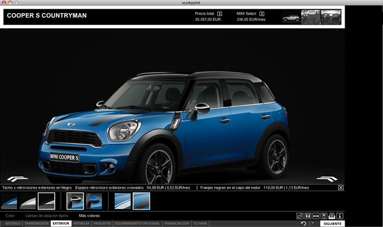
Task: Switch to the TRANSMISIÓN tab
Action: point(37,223)
